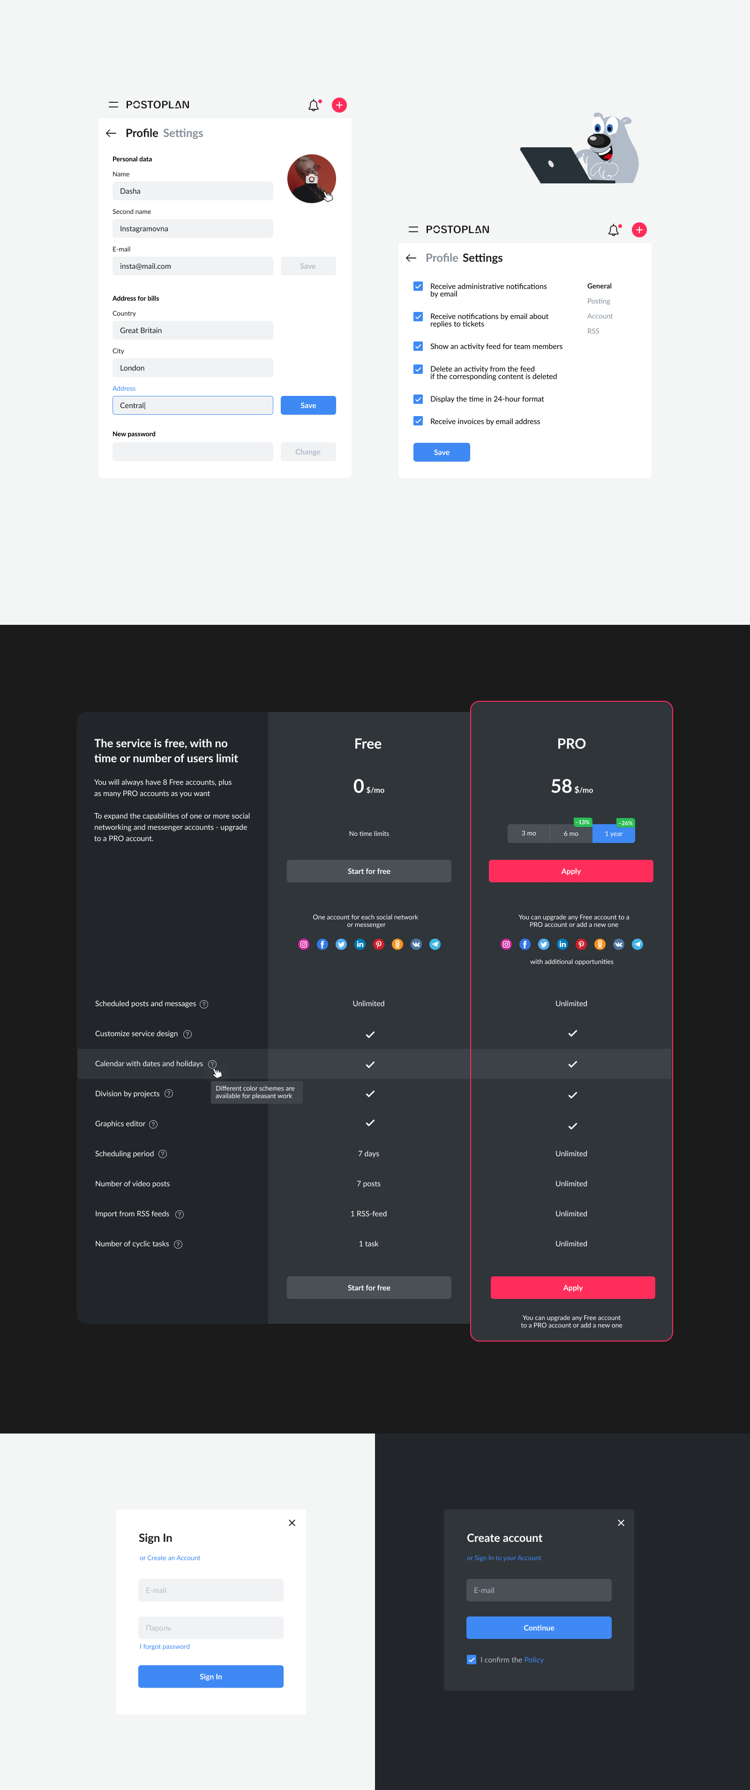Focus the Second name field containing Instagramovna
The height and width of the screenshot is (1790, 750).
coord(193,228)
